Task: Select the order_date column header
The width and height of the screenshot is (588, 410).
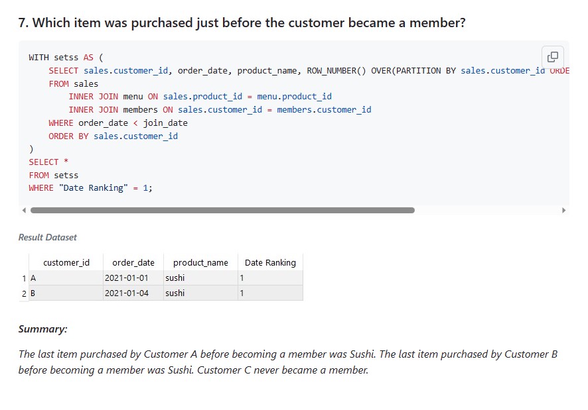Action: [133, 262]
